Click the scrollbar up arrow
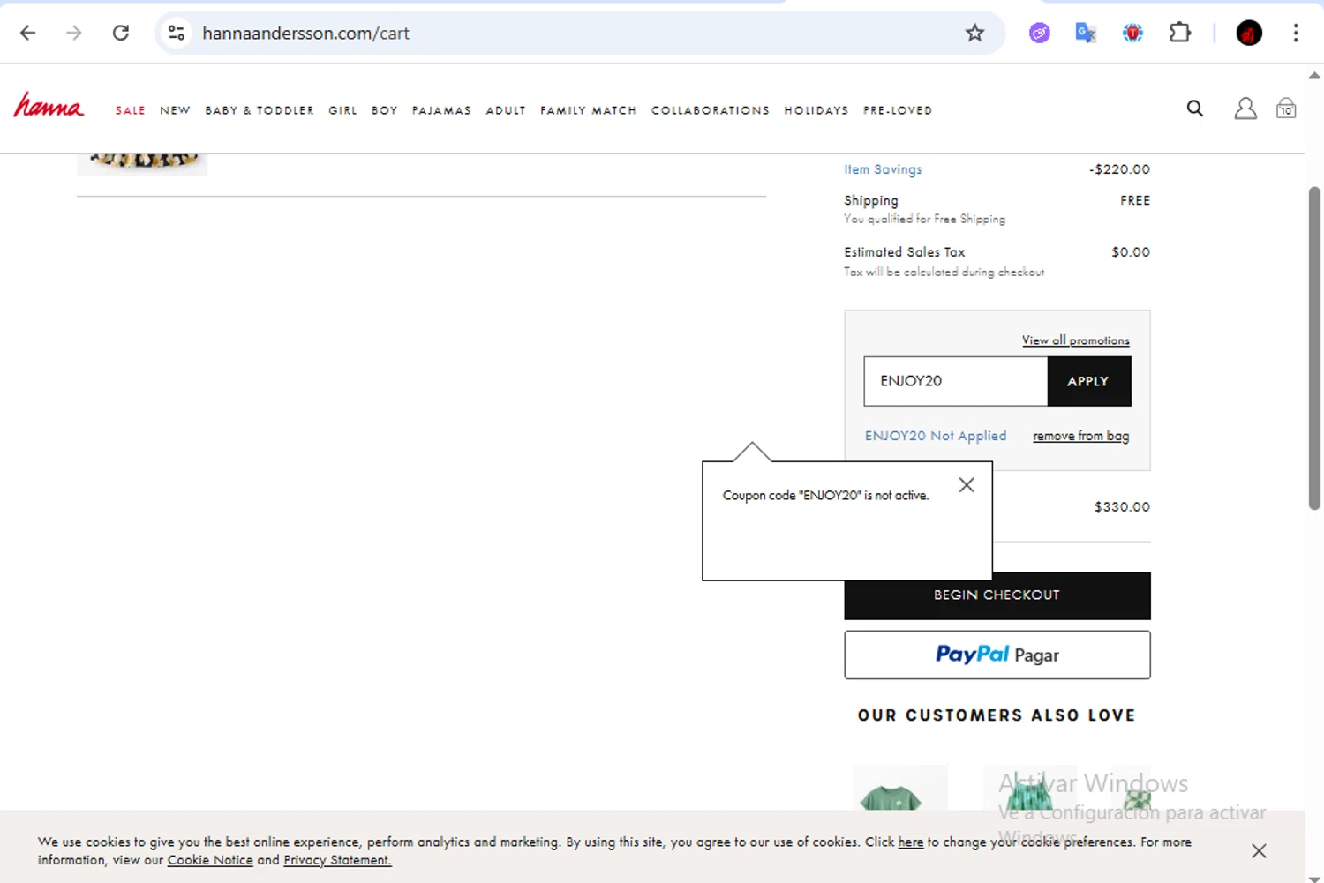This screenshot has width=1324, height=883. [x=1314, y=75]
